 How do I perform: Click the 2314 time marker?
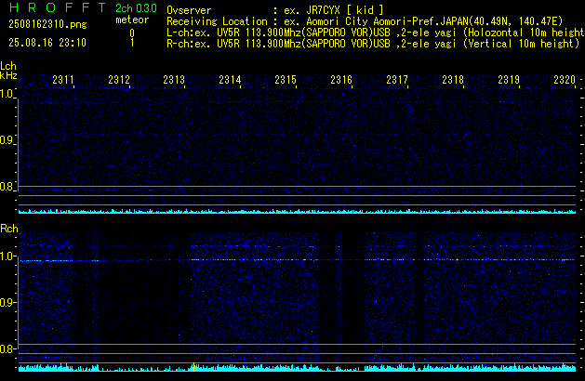231,80
